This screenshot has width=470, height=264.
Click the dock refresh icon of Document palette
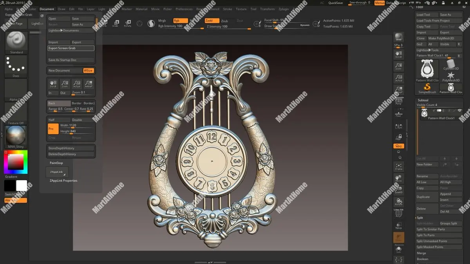42,16
